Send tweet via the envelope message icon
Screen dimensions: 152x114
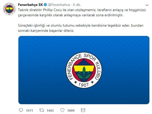pos(83,110)
